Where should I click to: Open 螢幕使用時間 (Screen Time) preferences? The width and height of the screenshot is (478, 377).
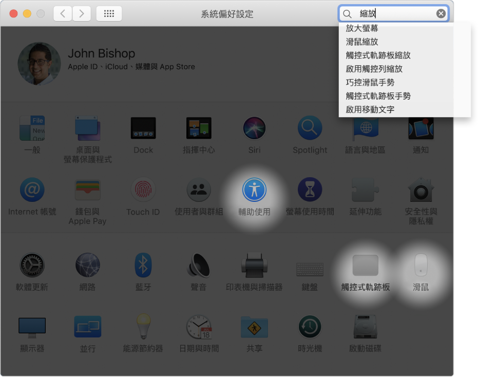(x=310, y=190)
